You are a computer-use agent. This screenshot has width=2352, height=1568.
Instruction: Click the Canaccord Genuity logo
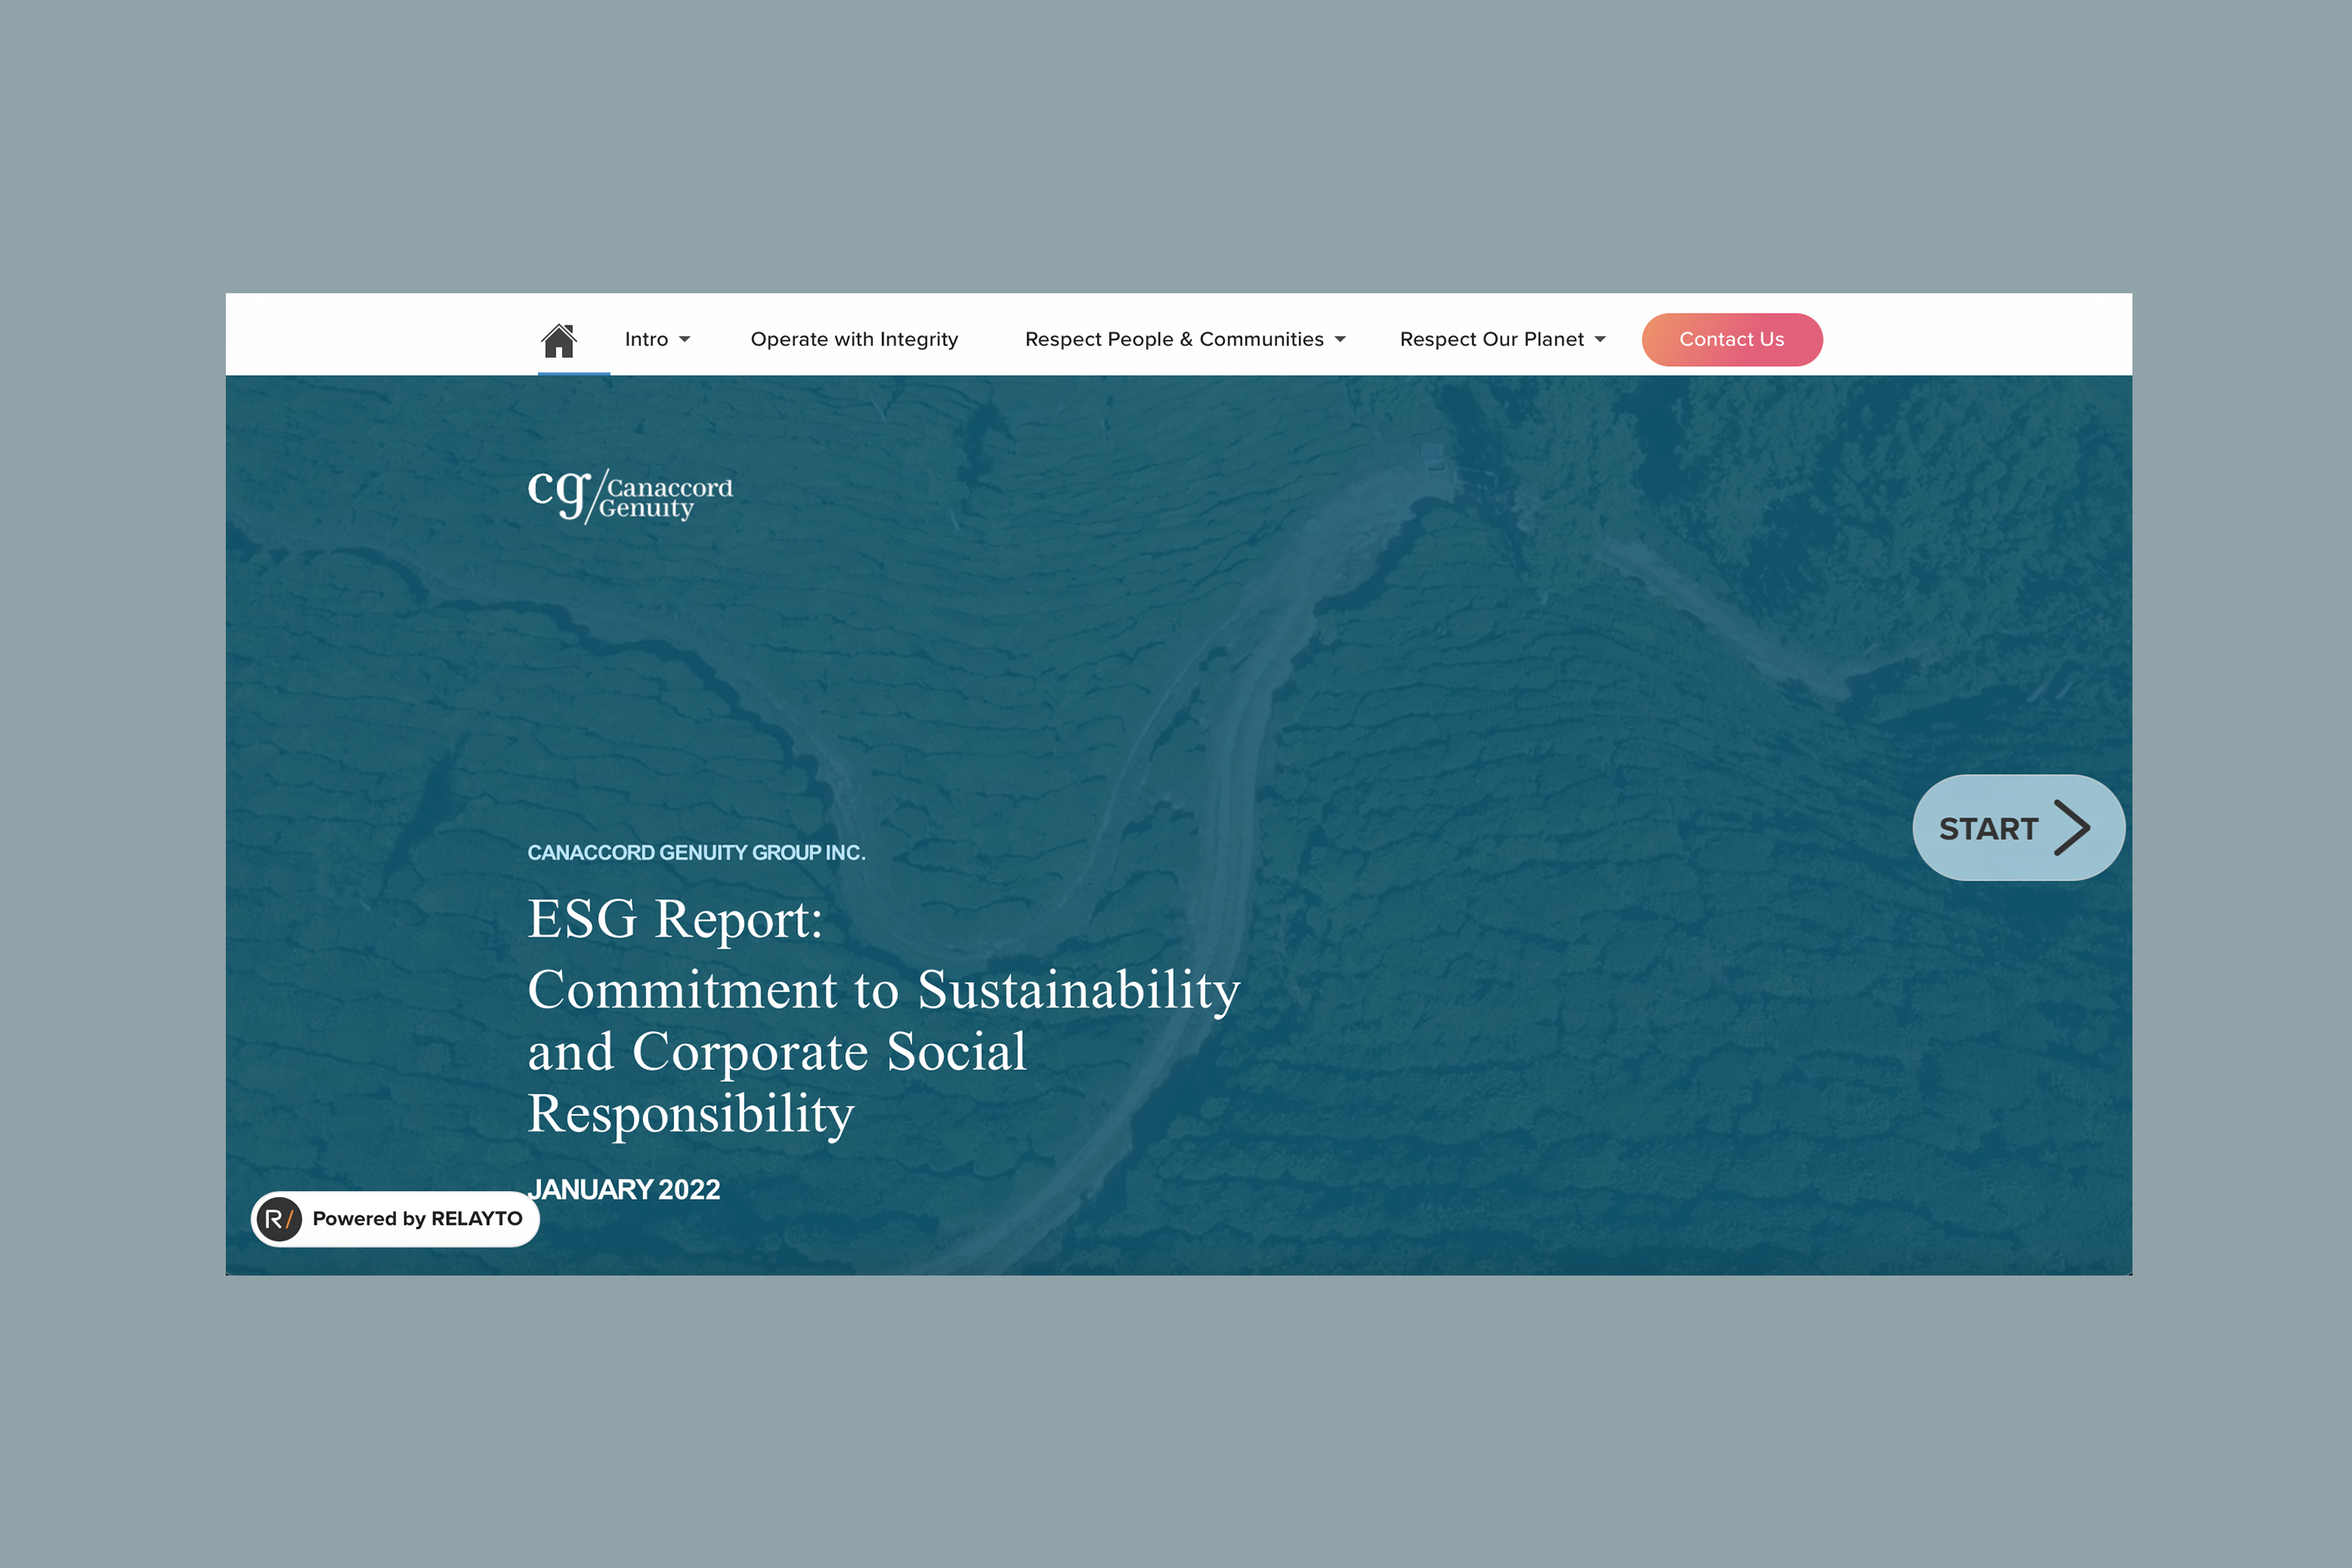[x=630, y=496]
